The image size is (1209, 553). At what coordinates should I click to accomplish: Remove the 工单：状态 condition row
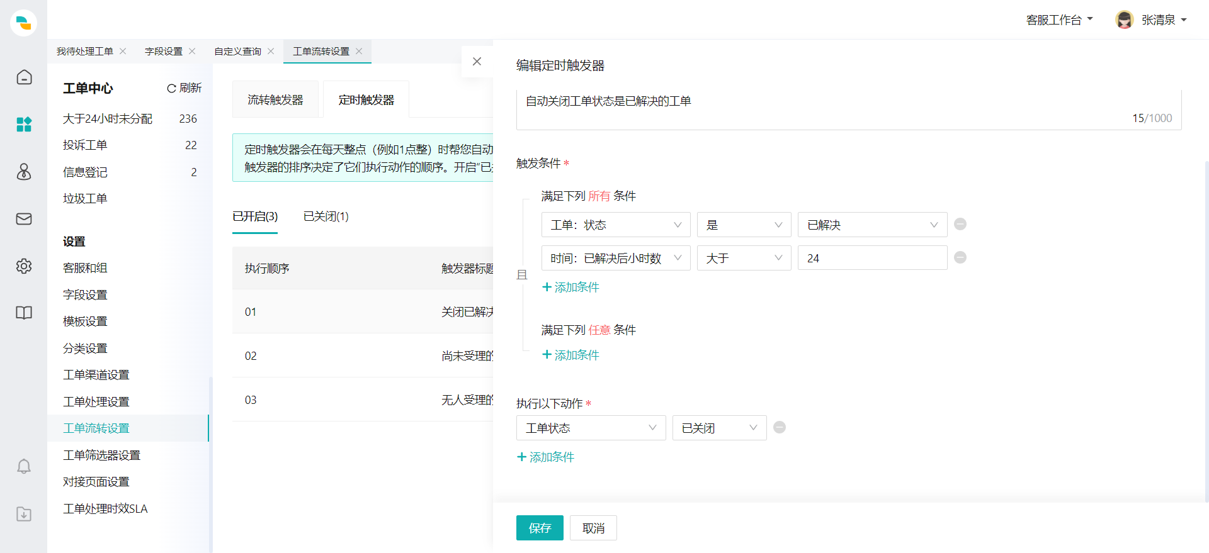click(x=960, y=224)
